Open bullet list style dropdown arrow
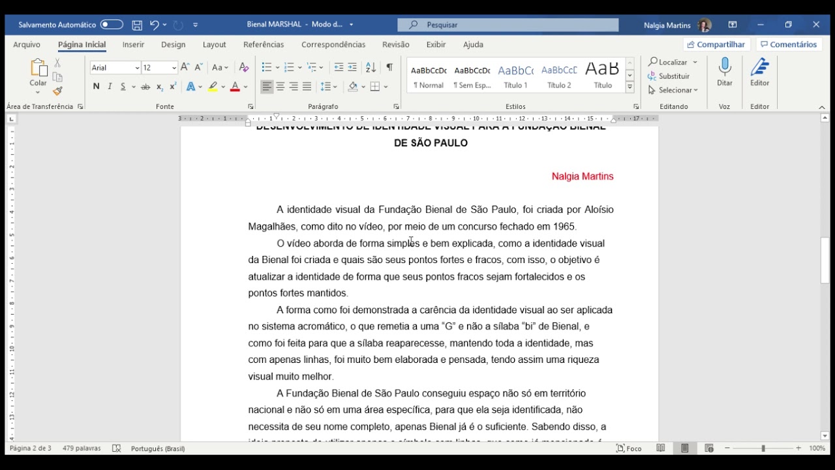835x470 pixels. tap(277, 67)
